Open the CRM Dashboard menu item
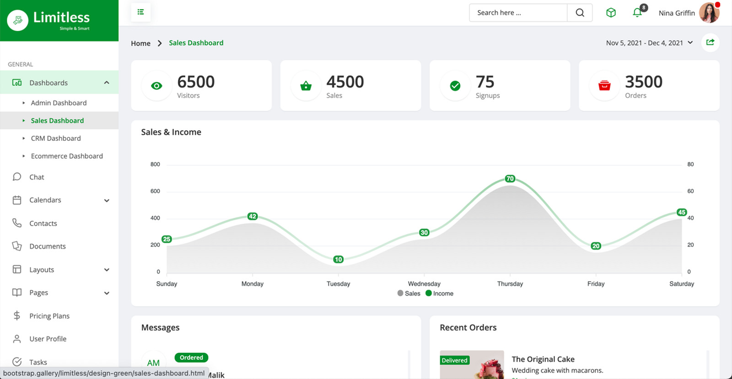 [56, 138]
